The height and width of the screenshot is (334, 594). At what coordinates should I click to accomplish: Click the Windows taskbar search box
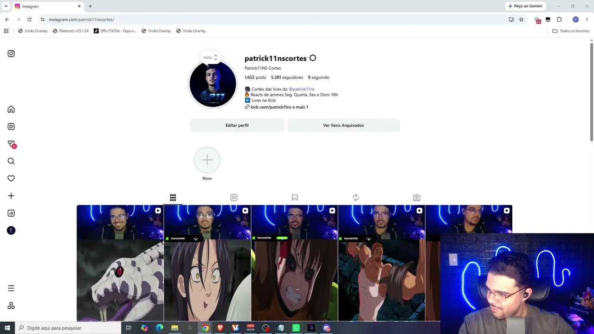click(x=69, y=328)
